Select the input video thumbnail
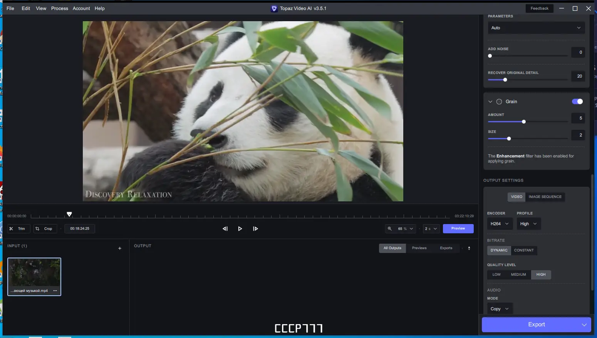Screen dimensions: 597x338 [x=34, y=277]
